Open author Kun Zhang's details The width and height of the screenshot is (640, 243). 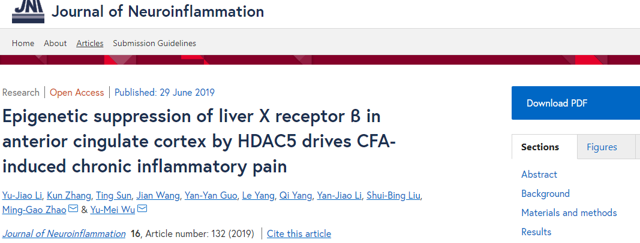point(69,196)
